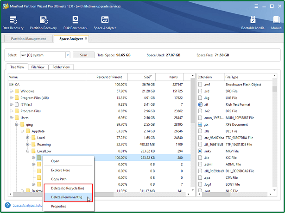Screen dimensions: 285x213
Task: Close the Space Analyzer tab
Action: point(86,39)
